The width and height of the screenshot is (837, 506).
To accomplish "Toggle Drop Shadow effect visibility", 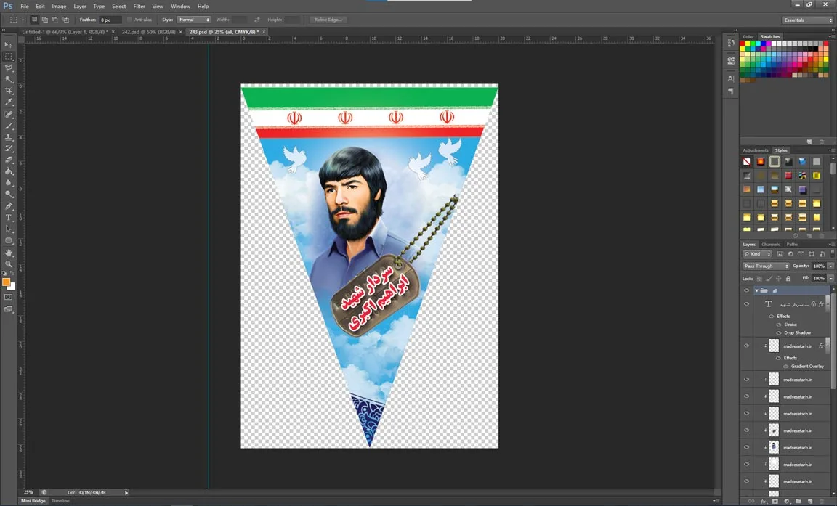I will point(779,332).
